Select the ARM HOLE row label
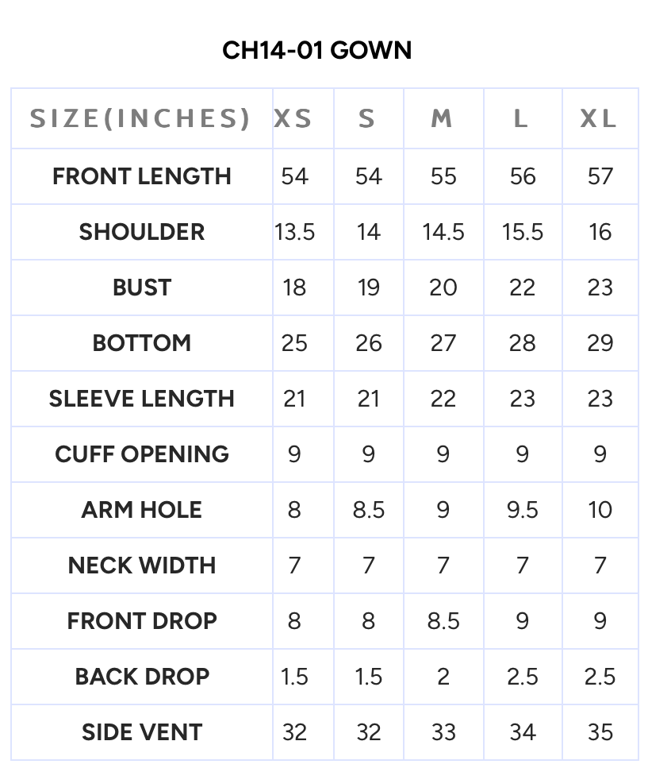 [142, 510]
